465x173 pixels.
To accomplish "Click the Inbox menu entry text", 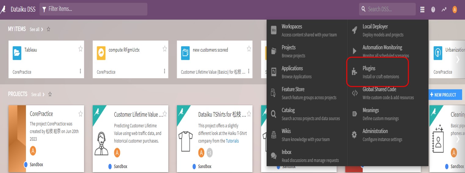I will [x=286, y=152].
